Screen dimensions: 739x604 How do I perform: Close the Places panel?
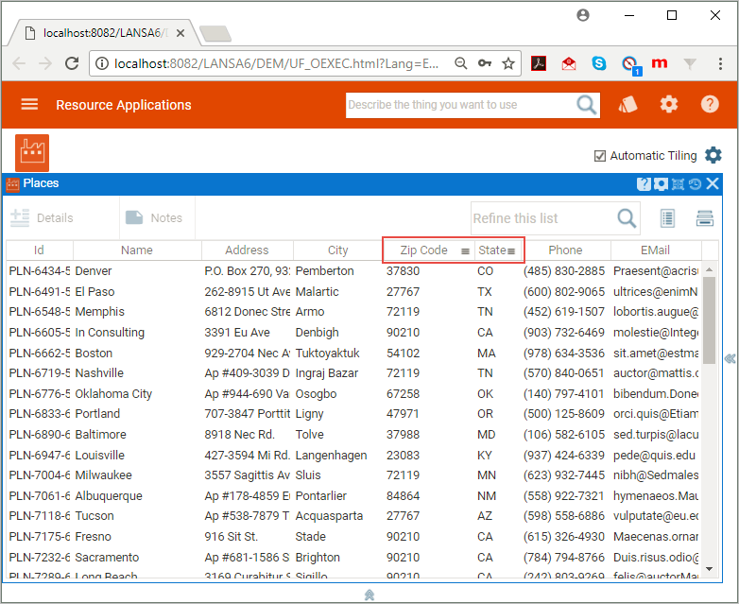click(x=713, y=183)
